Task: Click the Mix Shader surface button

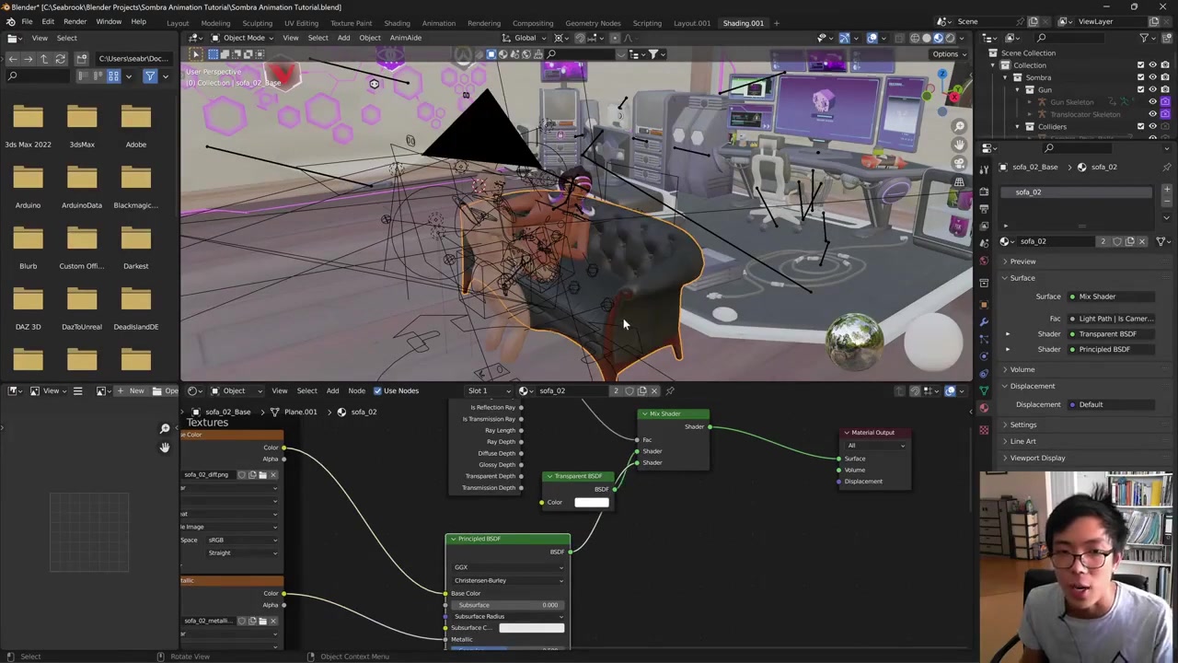Action: coord(1109,297)
